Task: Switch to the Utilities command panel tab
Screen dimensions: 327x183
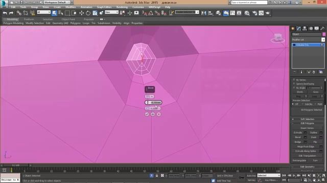Action: coord(322,28)
